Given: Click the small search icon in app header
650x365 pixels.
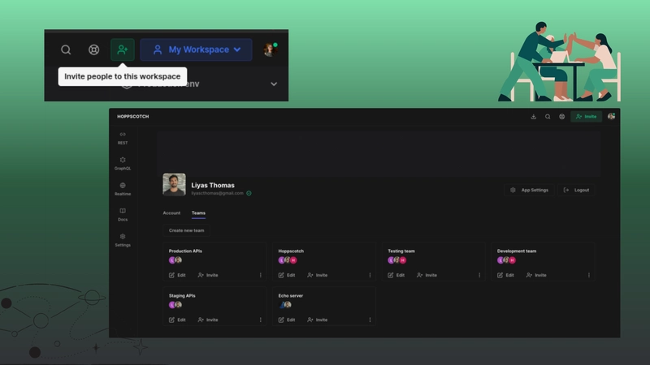Looking at the screenshot, I should (x=548, y=117).
